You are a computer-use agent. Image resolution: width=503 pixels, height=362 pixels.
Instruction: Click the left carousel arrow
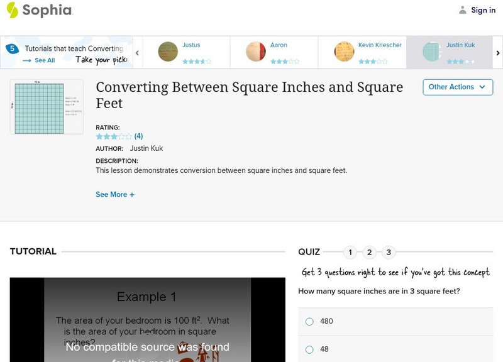pos(137,53)
